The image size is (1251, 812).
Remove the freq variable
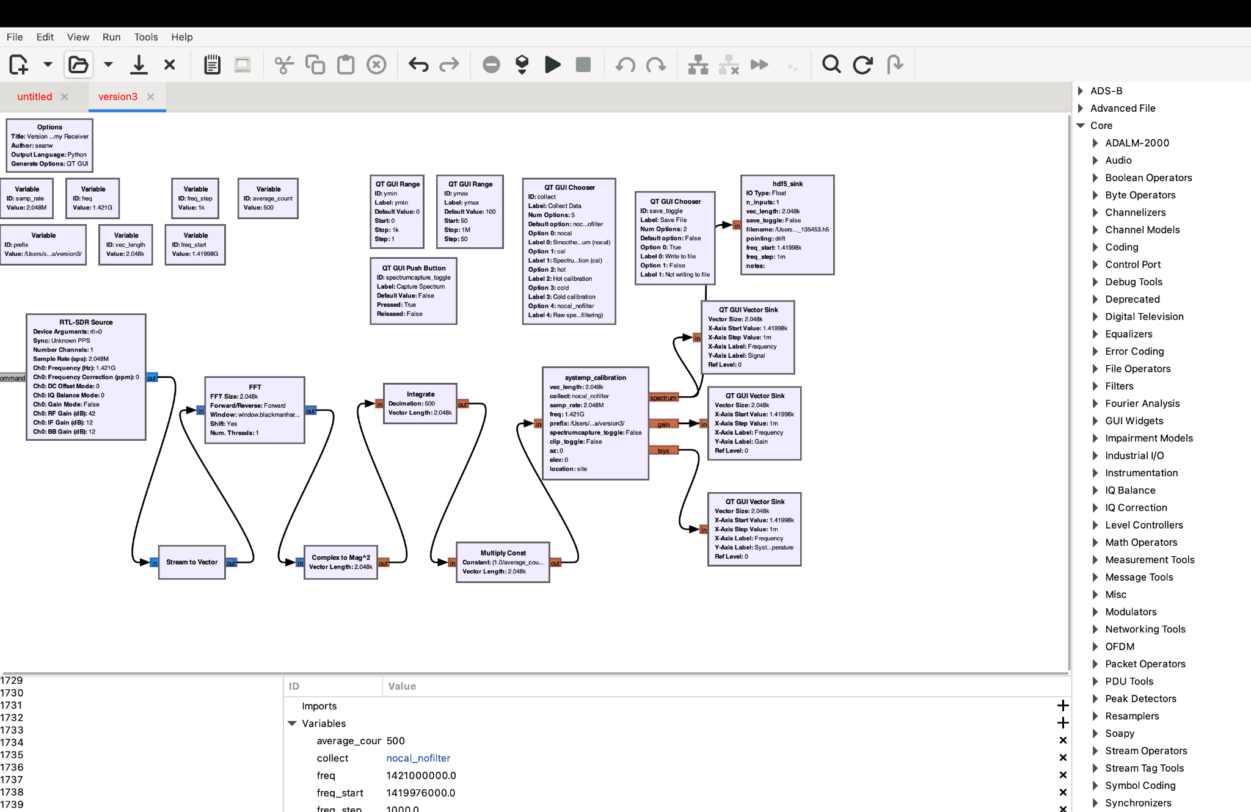(1063, 775)
